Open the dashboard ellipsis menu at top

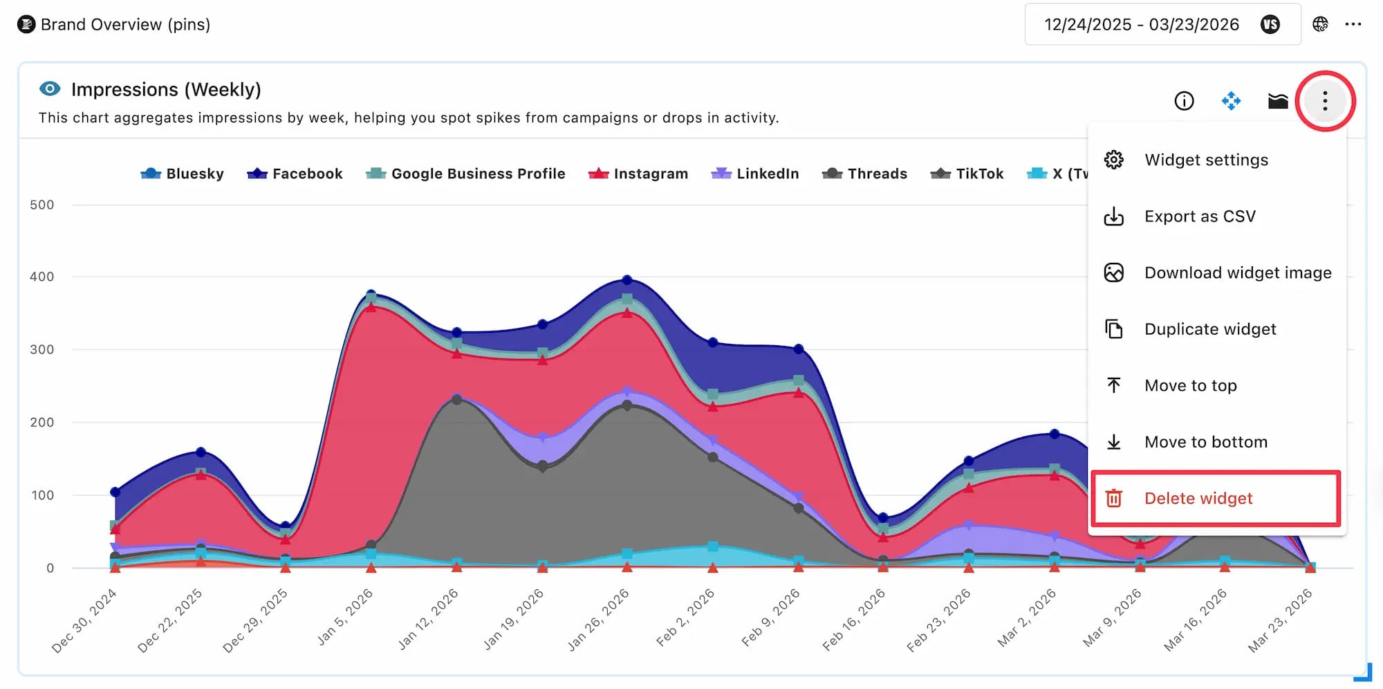[x=1353, y=24]
